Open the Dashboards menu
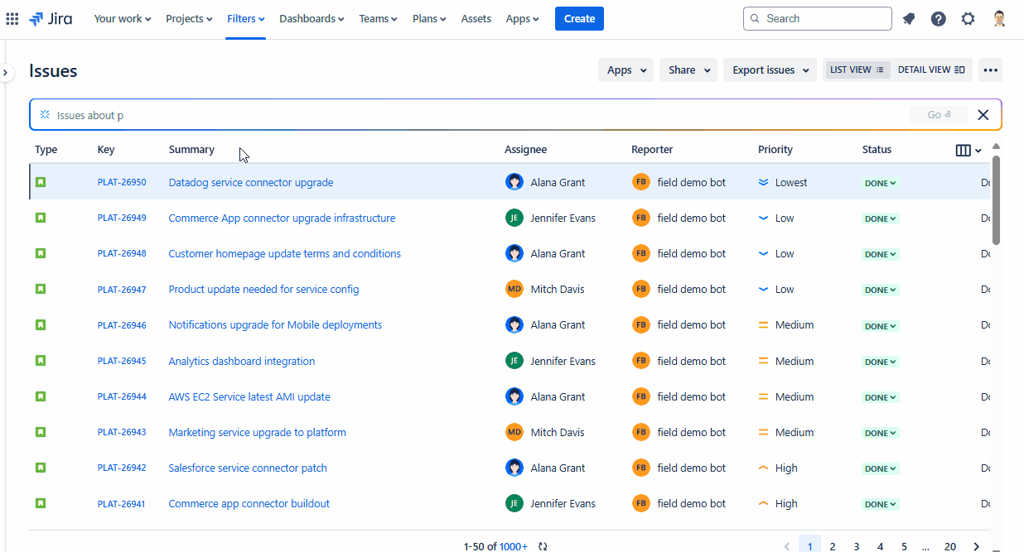 point(312,18)
